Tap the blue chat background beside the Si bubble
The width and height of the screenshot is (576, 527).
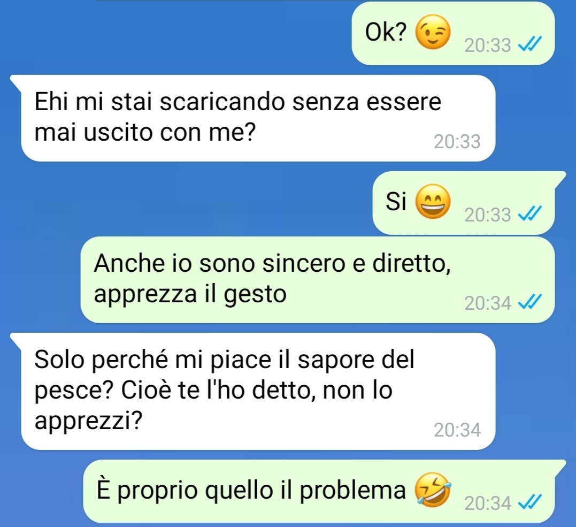[x=183, y=202]
